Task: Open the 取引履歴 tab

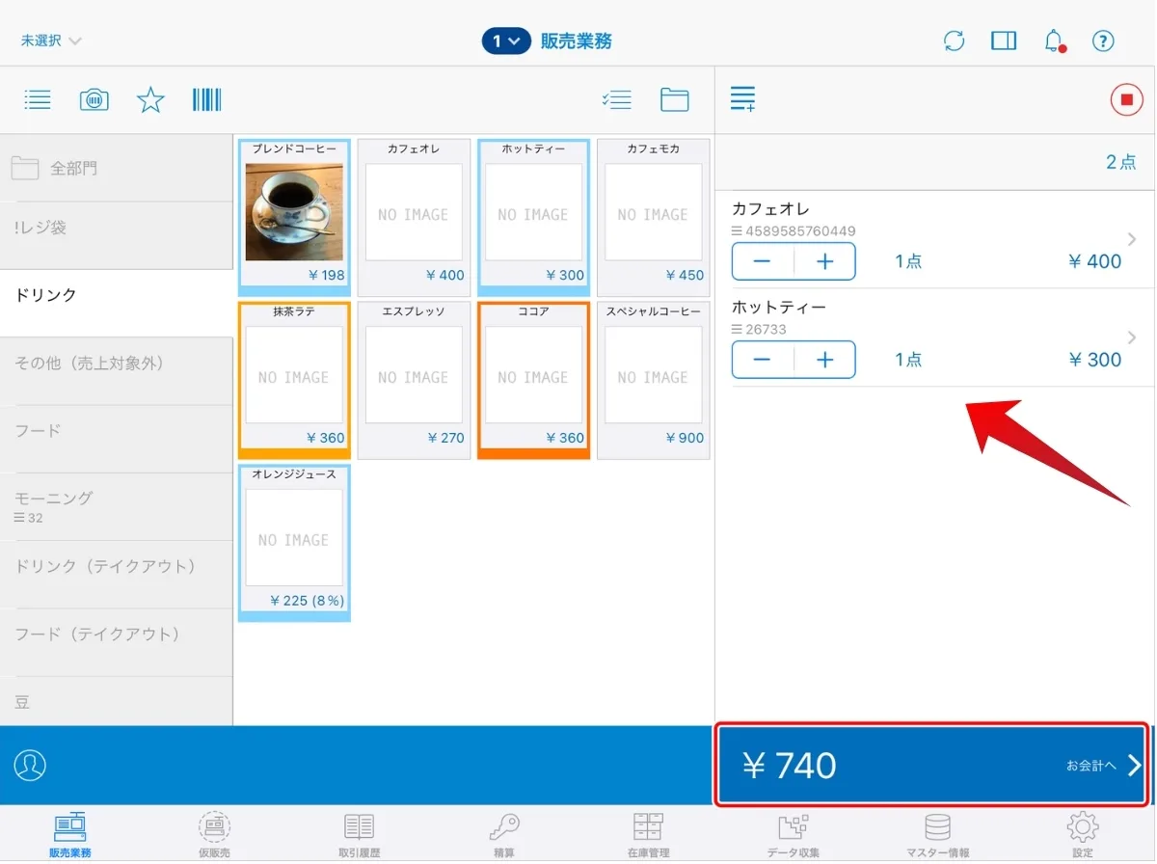Action: 359,835
